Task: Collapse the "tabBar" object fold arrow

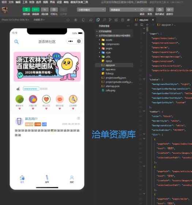Action: (144, 111)
